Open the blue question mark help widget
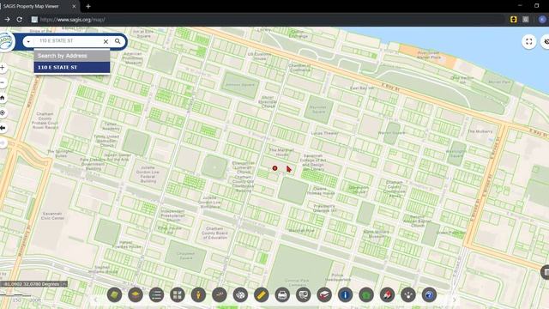This screenshot has height=309, width=549. [x=429, y=295]
